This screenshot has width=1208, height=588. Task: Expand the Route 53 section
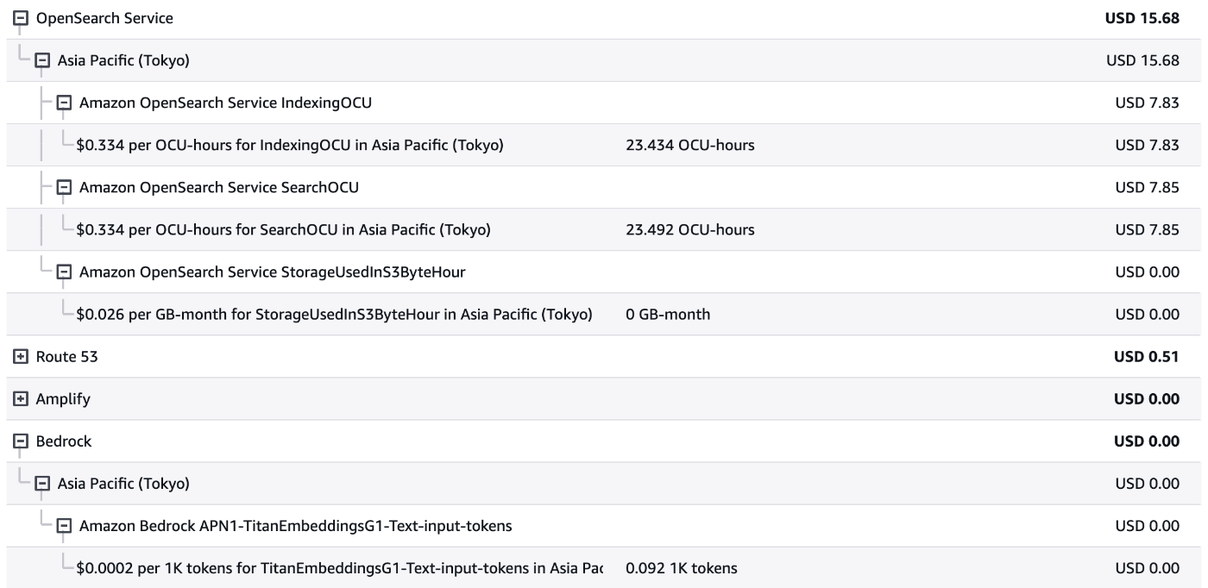click(20, 356)
